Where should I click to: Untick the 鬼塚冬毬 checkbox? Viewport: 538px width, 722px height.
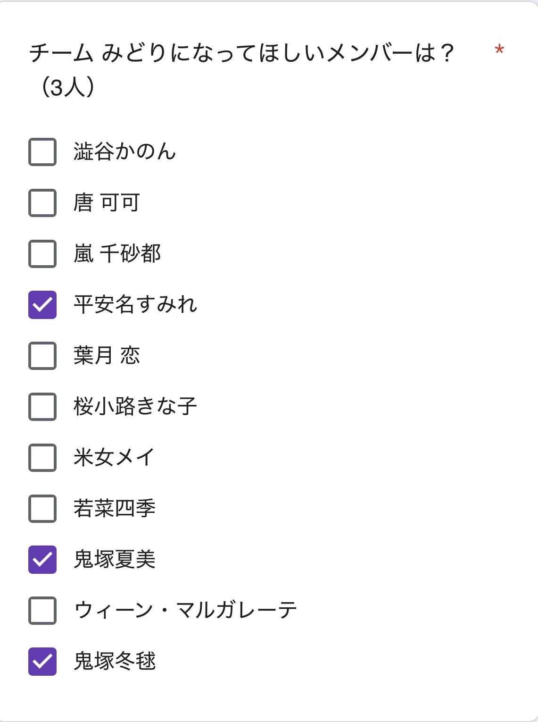click(42, 662)
